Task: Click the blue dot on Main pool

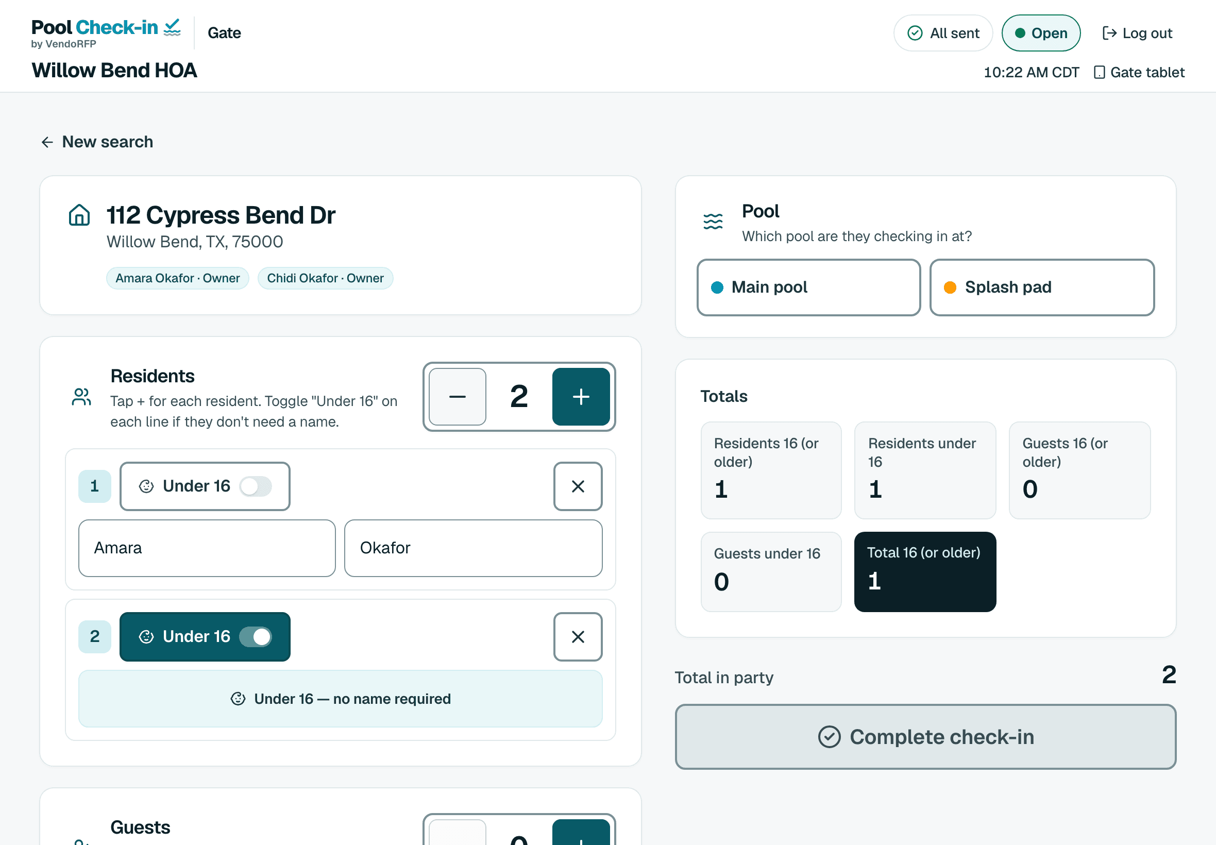Action: click(x=717, y=288)
